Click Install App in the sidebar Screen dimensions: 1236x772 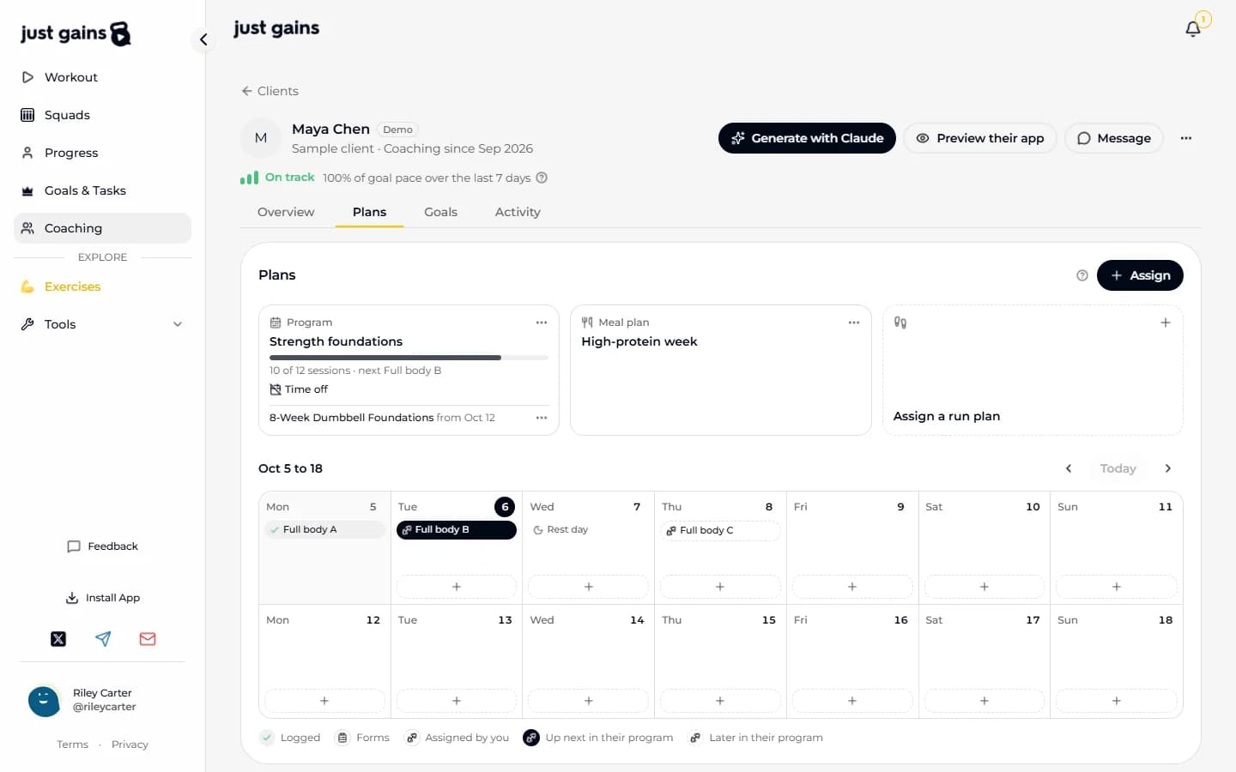click(102, 598)
